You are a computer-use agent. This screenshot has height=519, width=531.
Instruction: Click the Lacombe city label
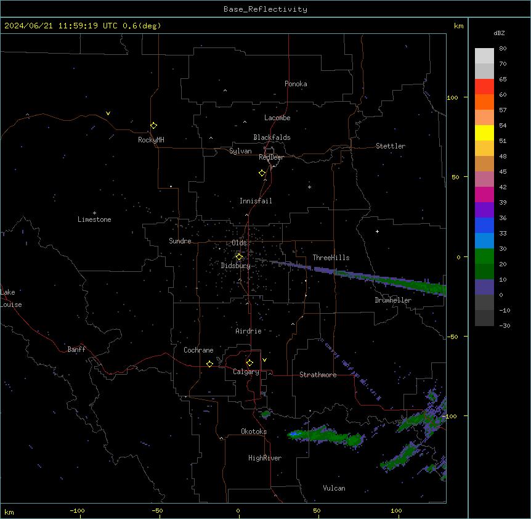(x=277, y=118)
